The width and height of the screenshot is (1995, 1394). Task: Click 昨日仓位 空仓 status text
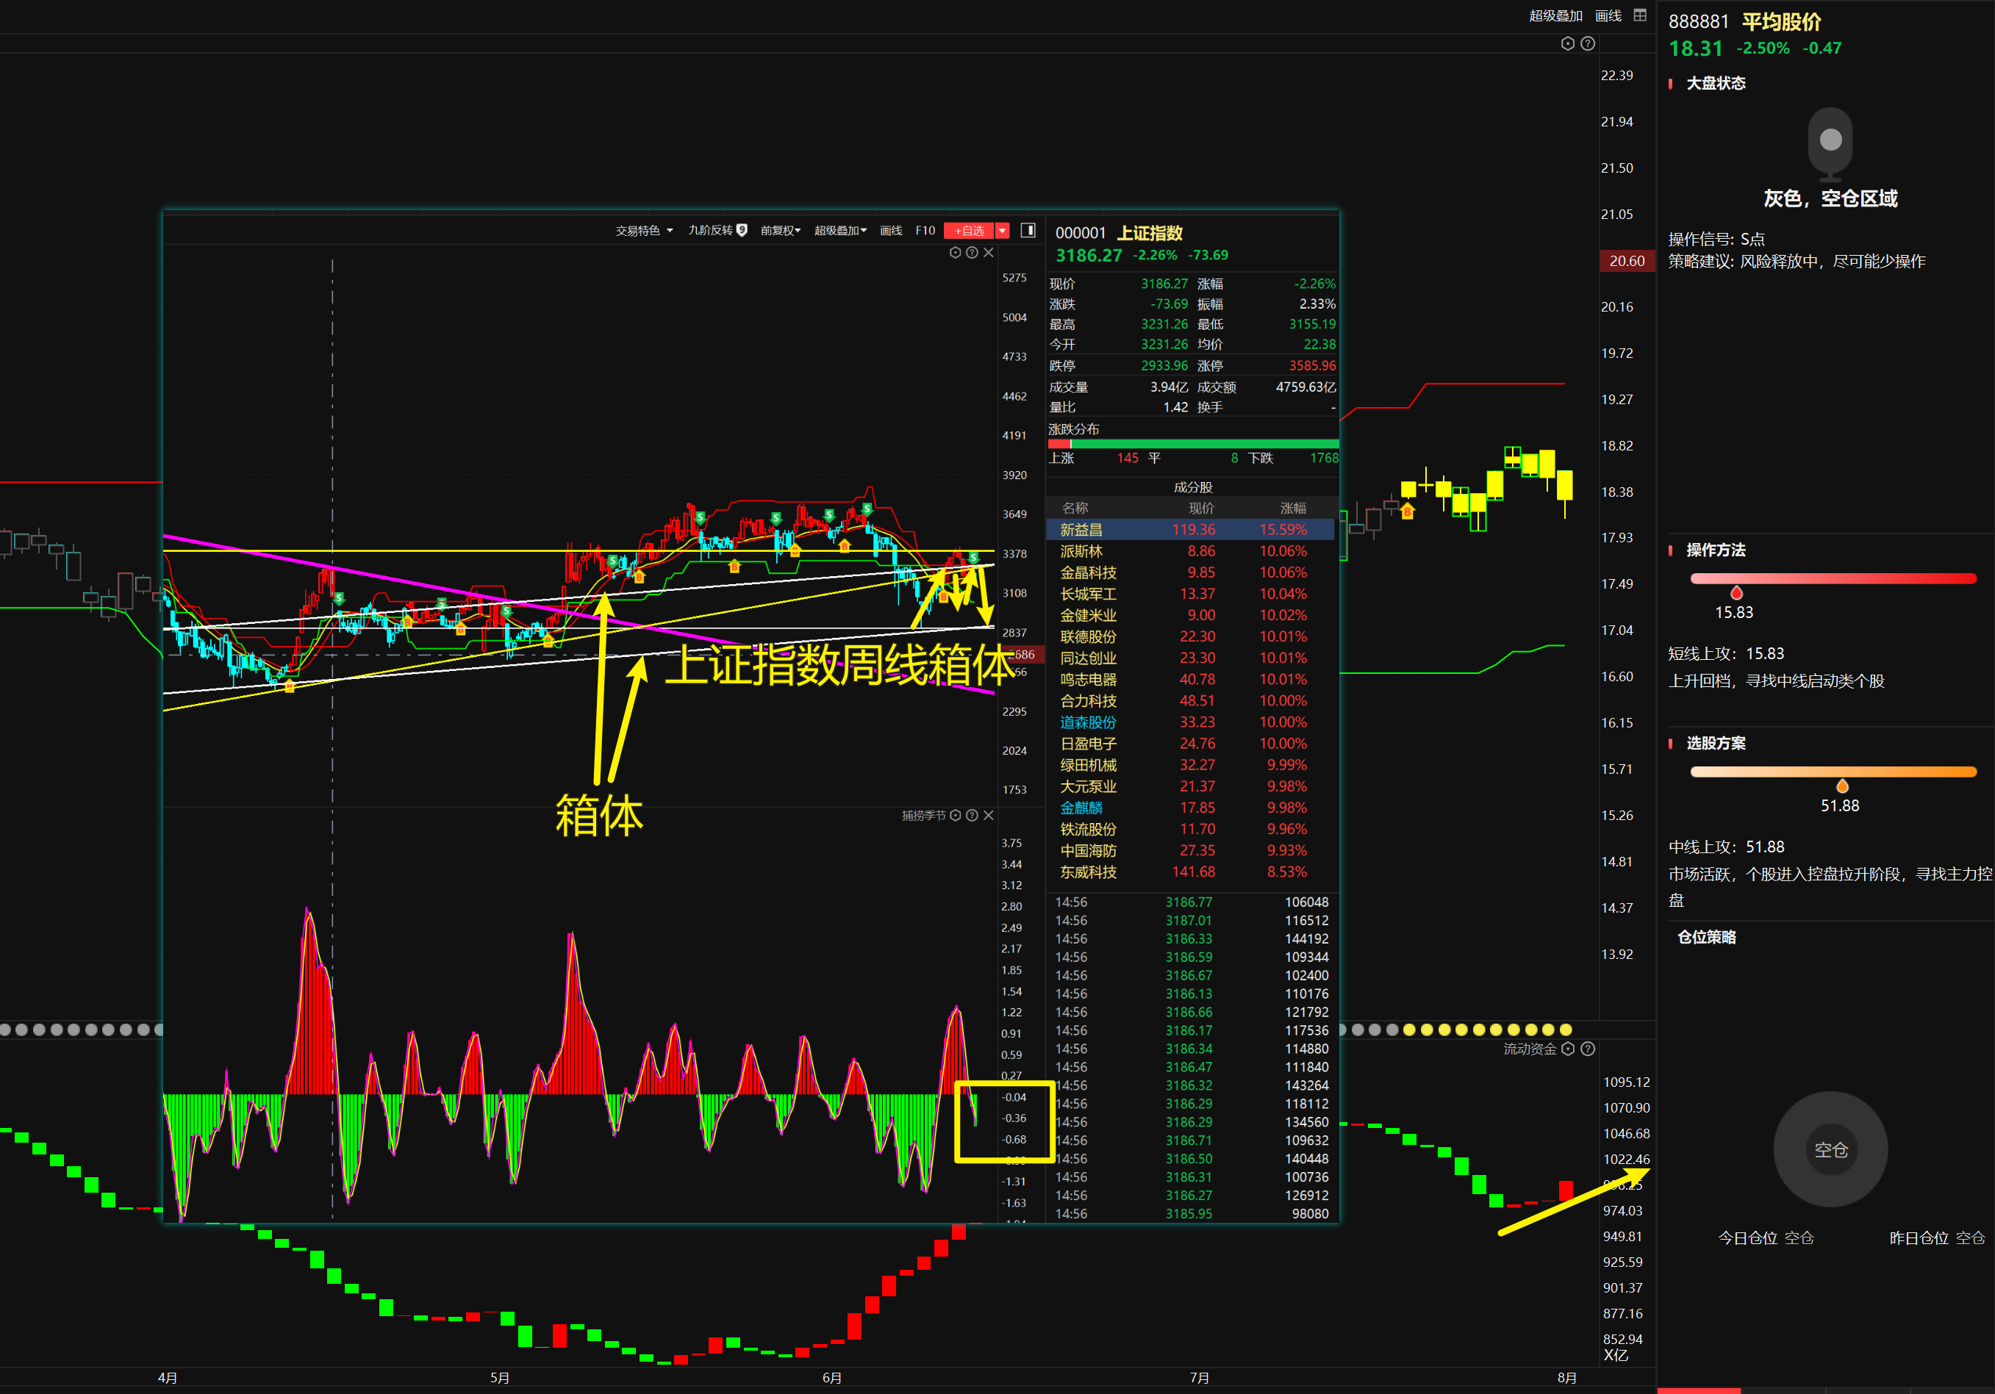point(1937,1237)
